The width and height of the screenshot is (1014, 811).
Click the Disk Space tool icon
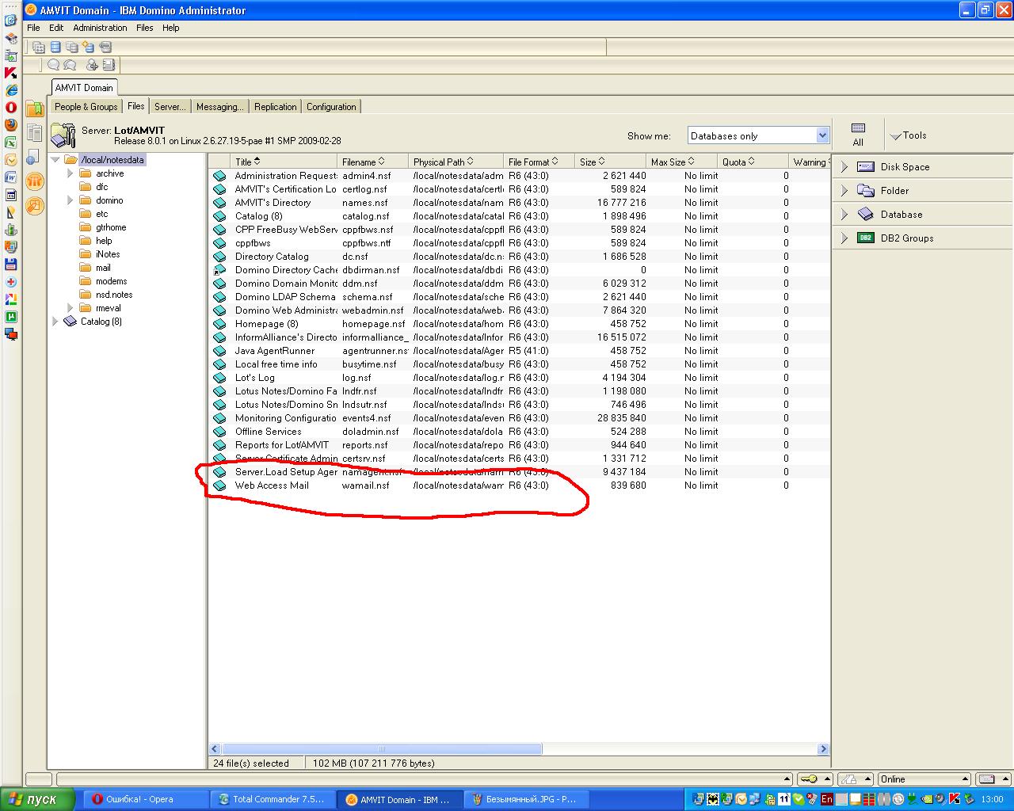click(866, 167)
